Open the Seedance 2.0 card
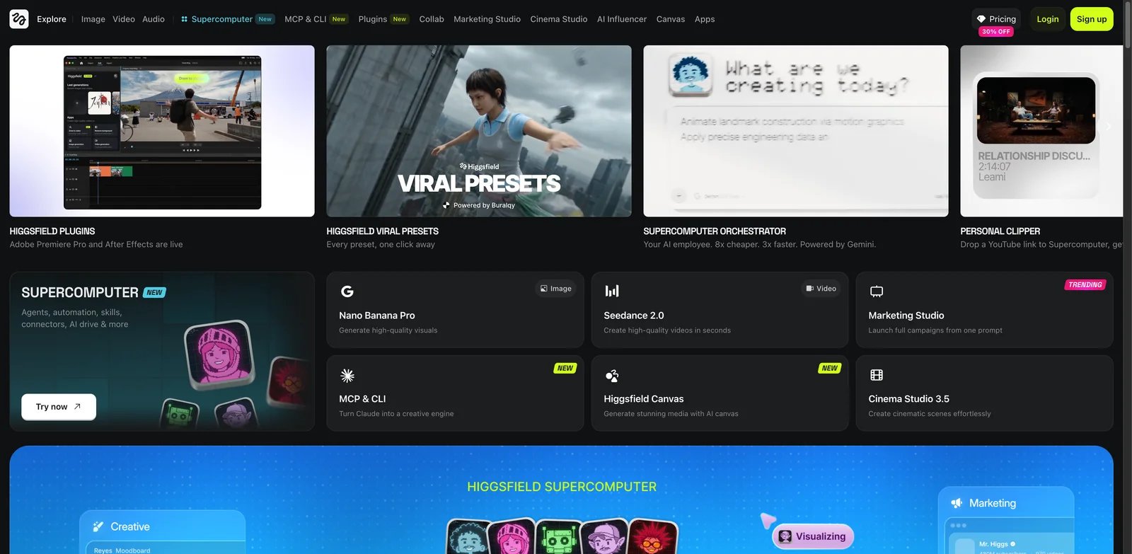Viewport: 1132px width, 554px height. tap(720, 310)
